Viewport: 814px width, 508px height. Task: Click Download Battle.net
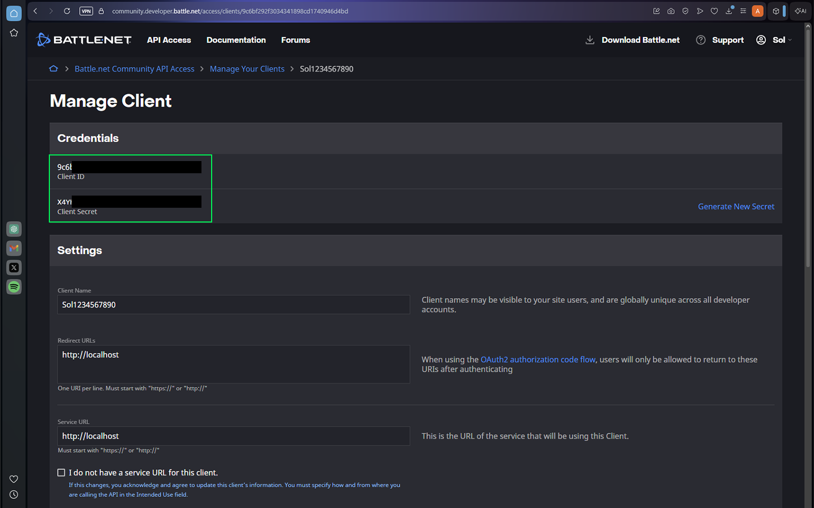coord(632,40)
